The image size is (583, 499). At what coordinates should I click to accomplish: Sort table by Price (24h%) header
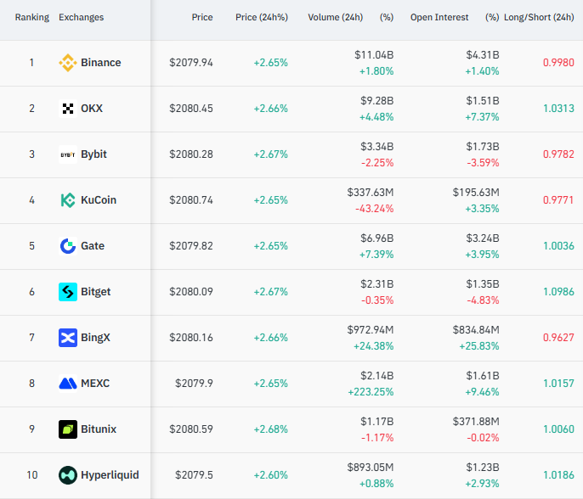pyautogui.click(x=261, y=17)
